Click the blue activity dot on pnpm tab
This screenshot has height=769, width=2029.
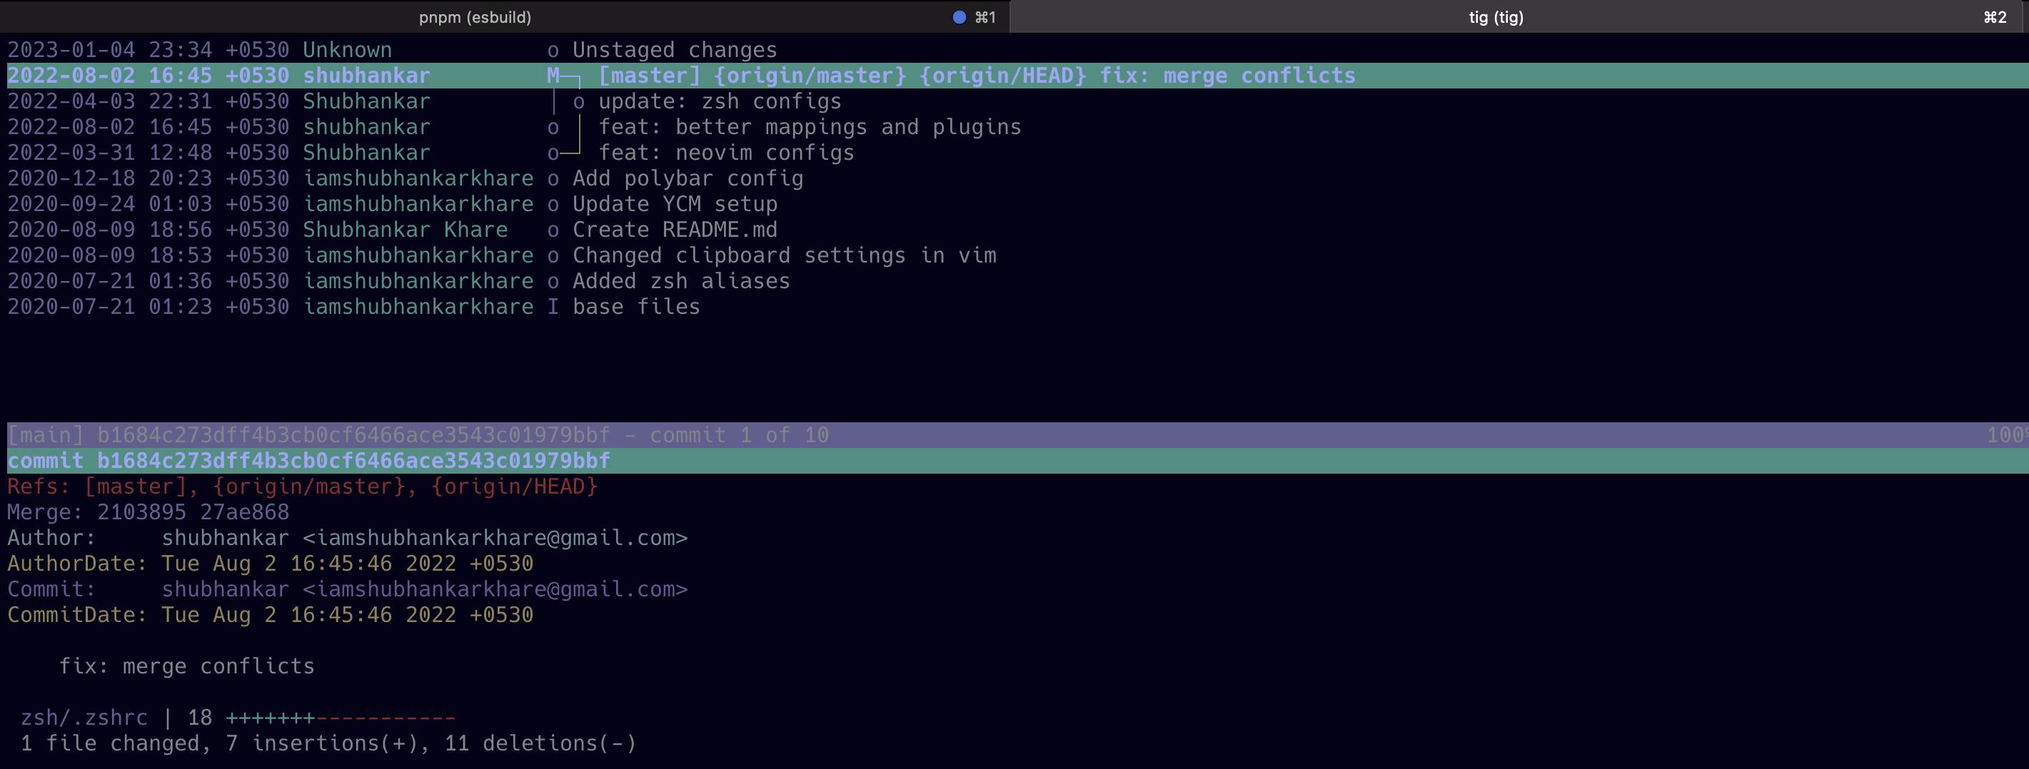coord(959,17)
